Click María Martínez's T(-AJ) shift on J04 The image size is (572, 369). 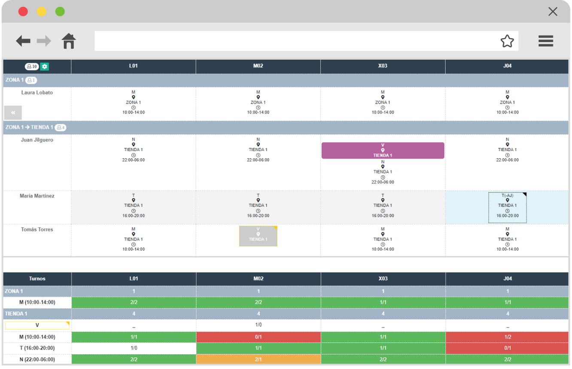coord(507,207)
